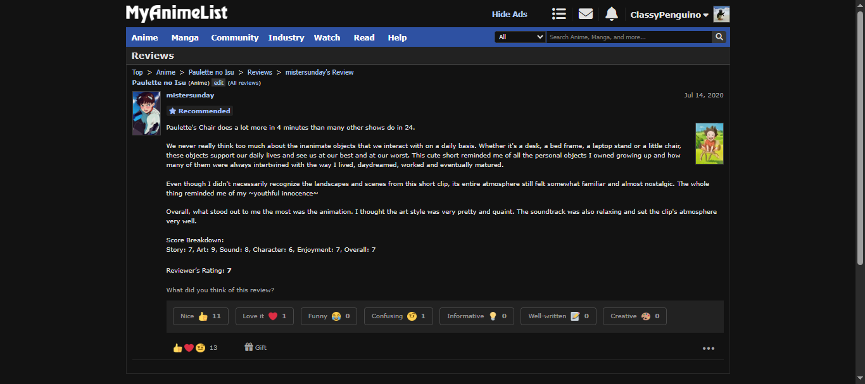Open the All search category dropdown
Image resolution: width=865 pixels, height=384 pixels.
point(520,37)
